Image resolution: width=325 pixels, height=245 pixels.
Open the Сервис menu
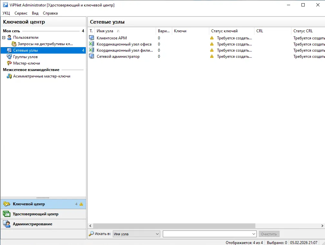coord(21,13)
